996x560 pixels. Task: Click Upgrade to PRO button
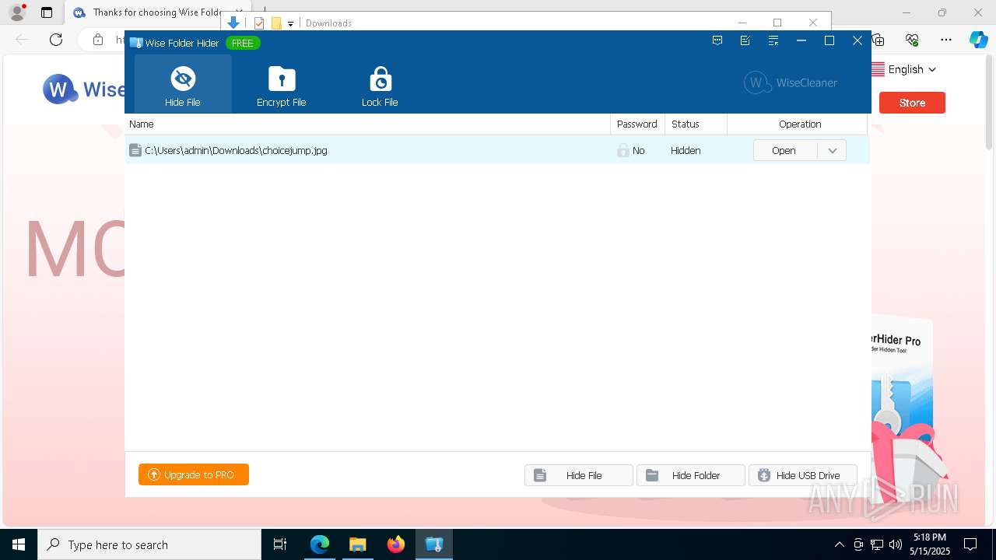pos(194,474)
